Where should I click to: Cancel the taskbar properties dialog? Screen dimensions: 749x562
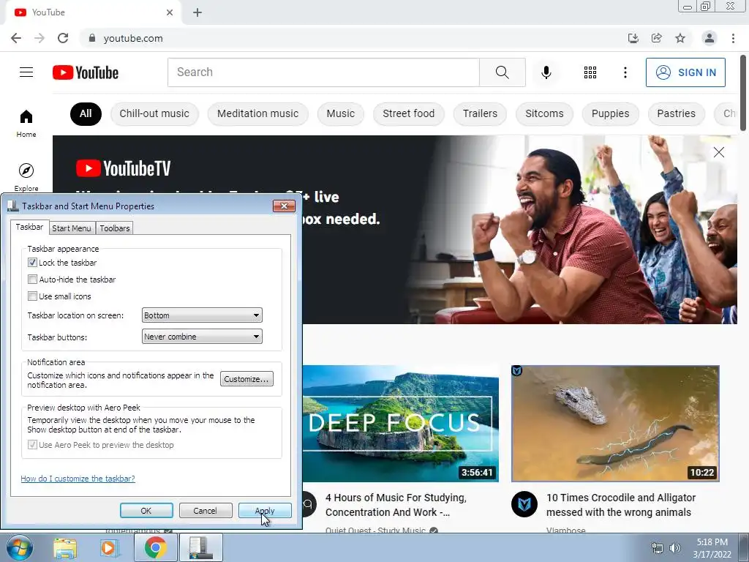[x=206, y=510]
